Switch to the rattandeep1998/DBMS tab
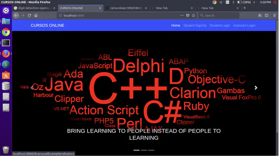Viewport: 279px width, 156px height. pos(126,8)
